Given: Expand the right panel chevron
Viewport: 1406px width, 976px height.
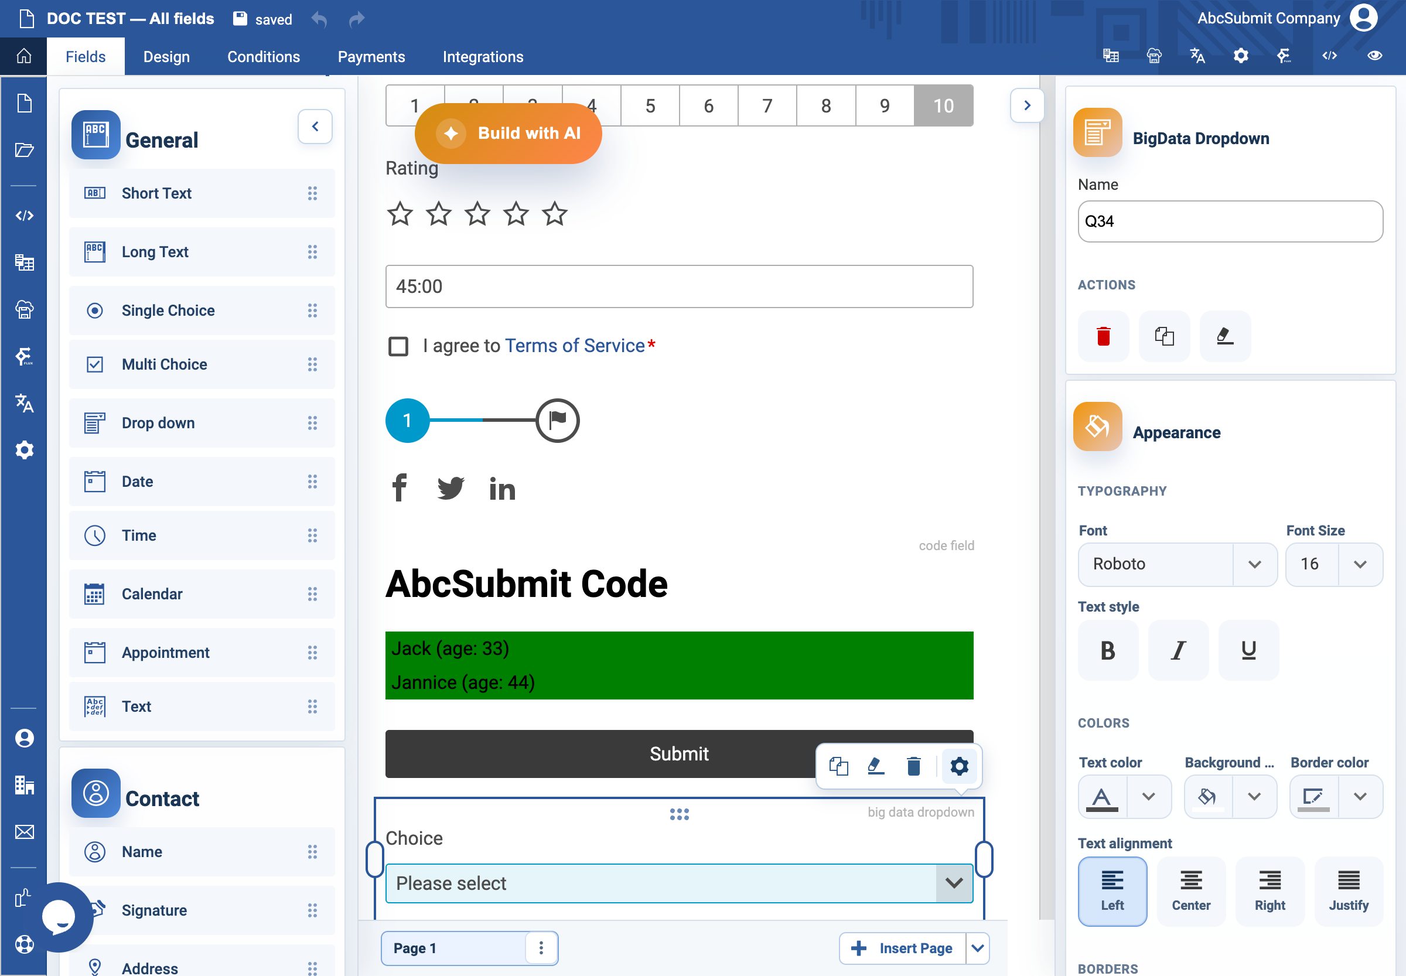Looking at the screenshot, I should click(1027, 105).
